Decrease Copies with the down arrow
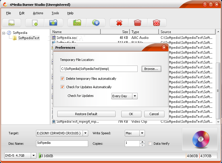The image size is (222, 163). 143,145
